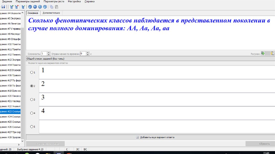Image resolution: width=275 pixels, height=154 pixels.
Task: Attach a picture using the green plus paperclip icon
Action: [263, 53]
